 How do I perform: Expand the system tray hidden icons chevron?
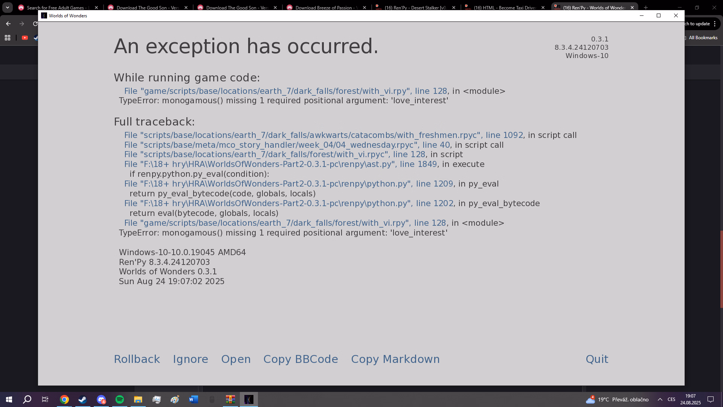click(660, 399)
